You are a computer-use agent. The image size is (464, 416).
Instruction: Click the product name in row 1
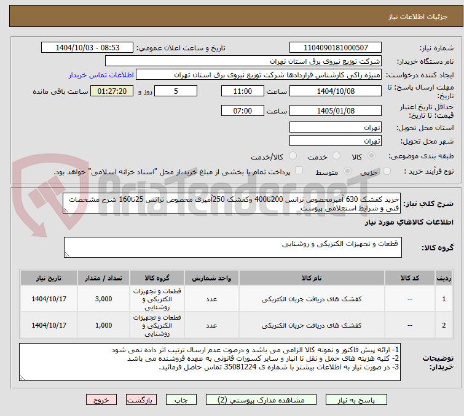(x=312, y=299)
